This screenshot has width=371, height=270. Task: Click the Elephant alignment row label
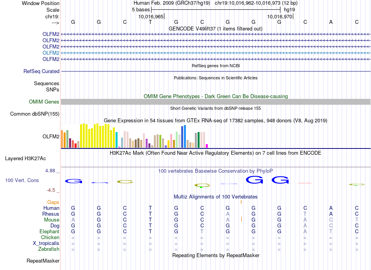pyautogui.click(x=49, y=231)
